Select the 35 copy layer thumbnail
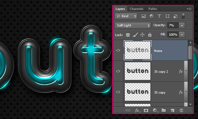This screenshot has width=198, height=119. [x=138, y=92]
